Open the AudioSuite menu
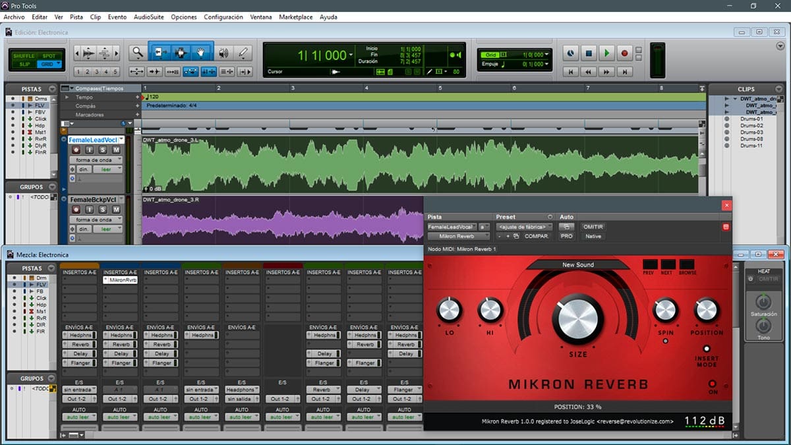The height and width of the screenshot is (445, 791). coord(149,17)
